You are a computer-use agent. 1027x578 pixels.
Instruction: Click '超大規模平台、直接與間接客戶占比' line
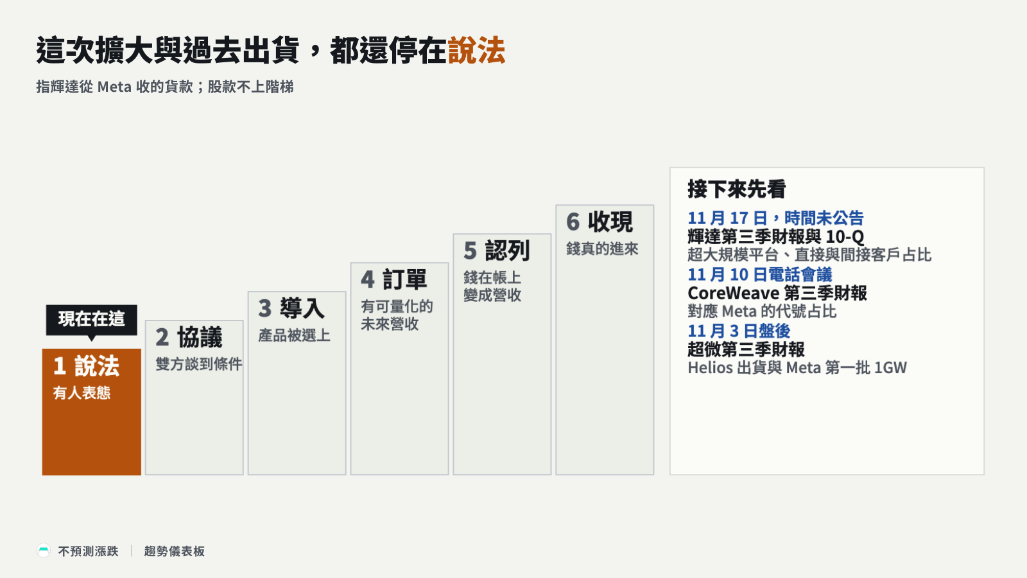[x=809, y=255]
